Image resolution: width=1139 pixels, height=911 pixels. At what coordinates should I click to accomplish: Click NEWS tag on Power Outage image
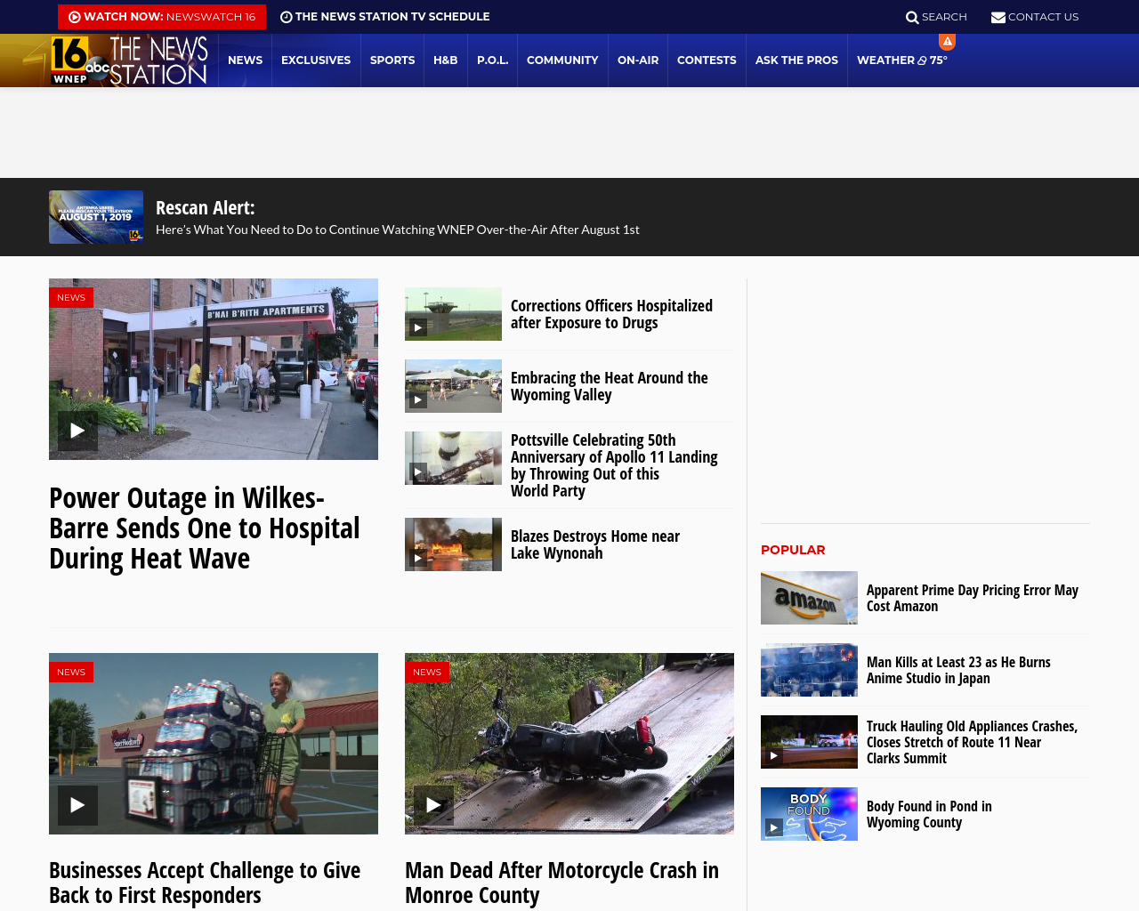tap(71, 297)
